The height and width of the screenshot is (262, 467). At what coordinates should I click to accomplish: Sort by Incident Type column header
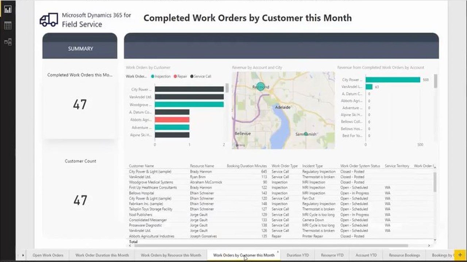(x=312, y=166)
